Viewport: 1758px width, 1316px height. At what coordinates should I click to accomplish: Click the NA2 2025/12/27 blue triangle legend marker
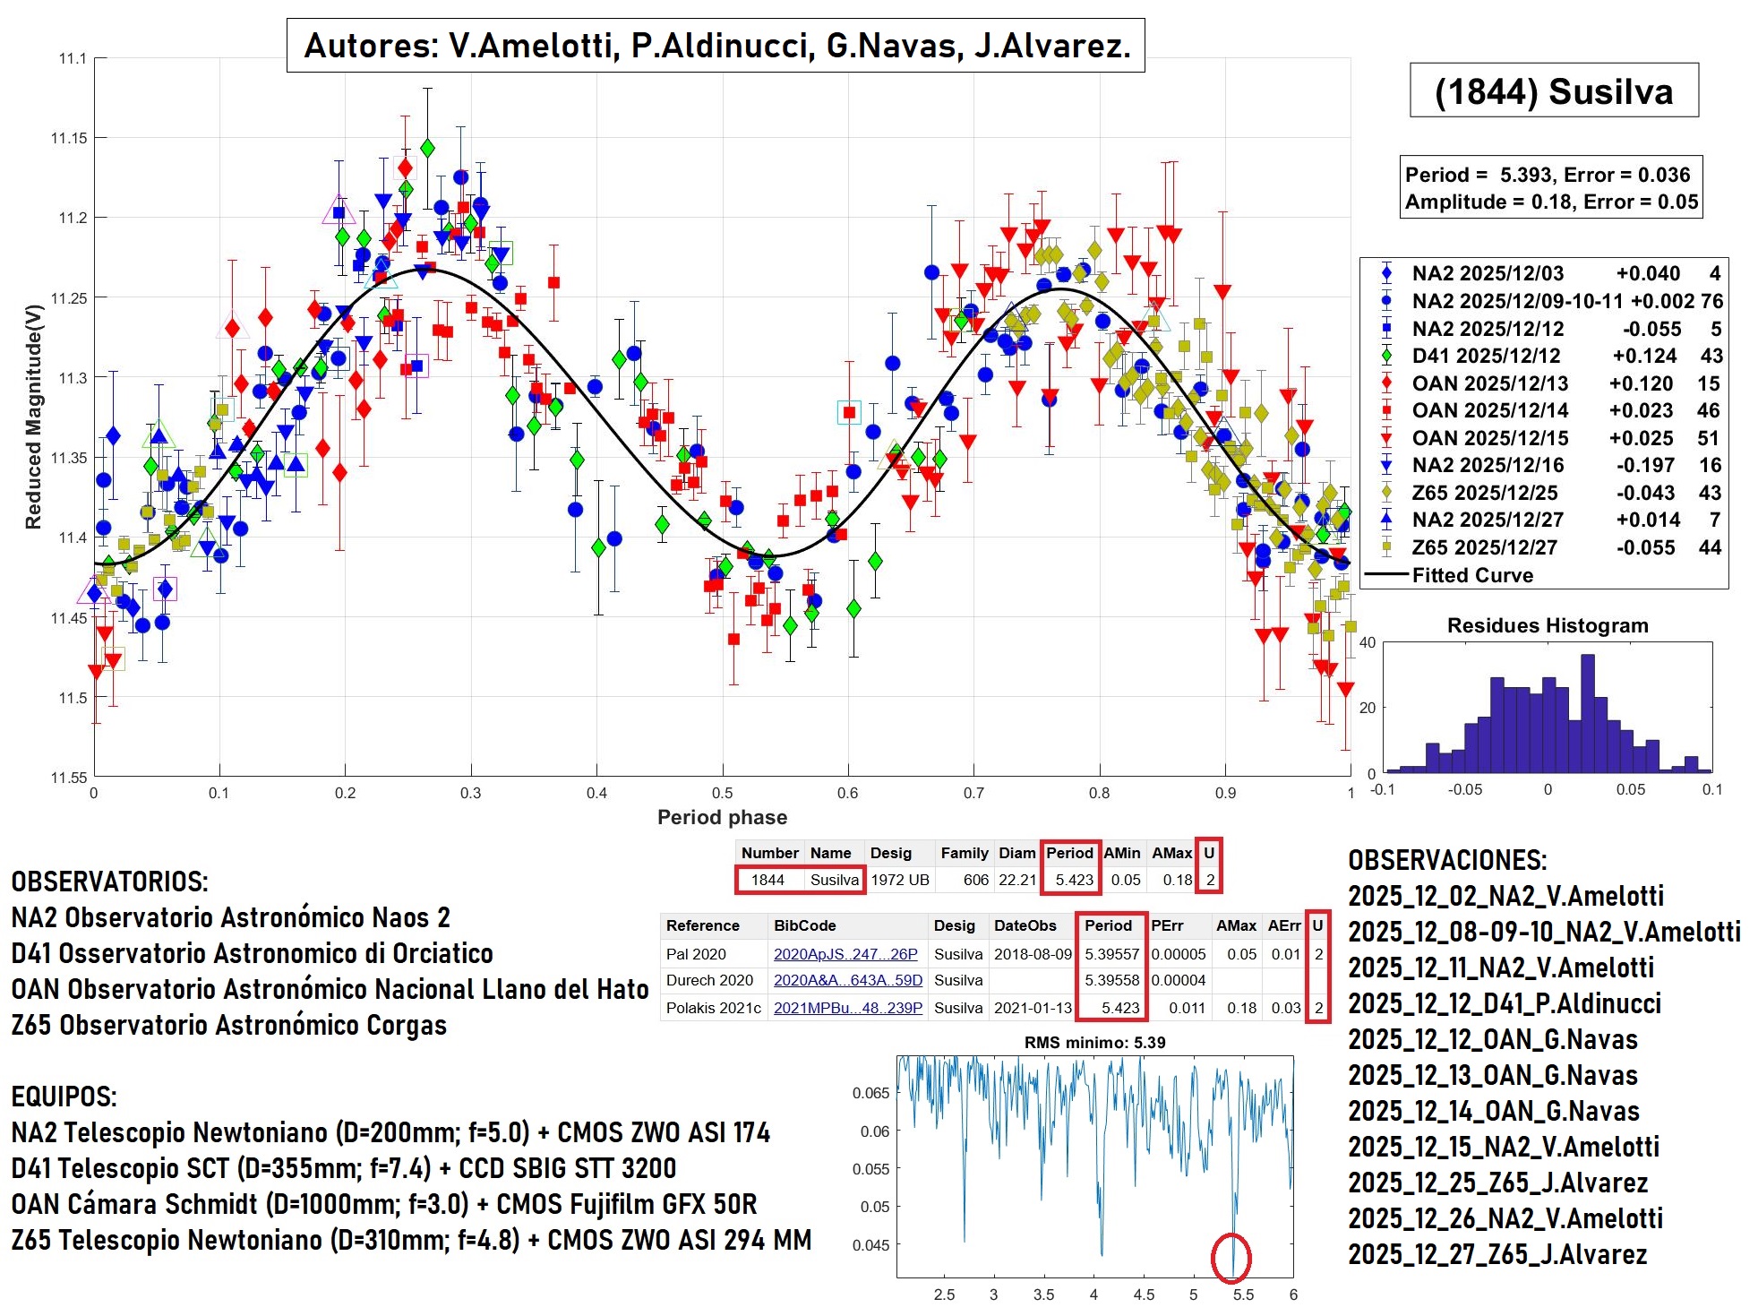point(1386,520)
